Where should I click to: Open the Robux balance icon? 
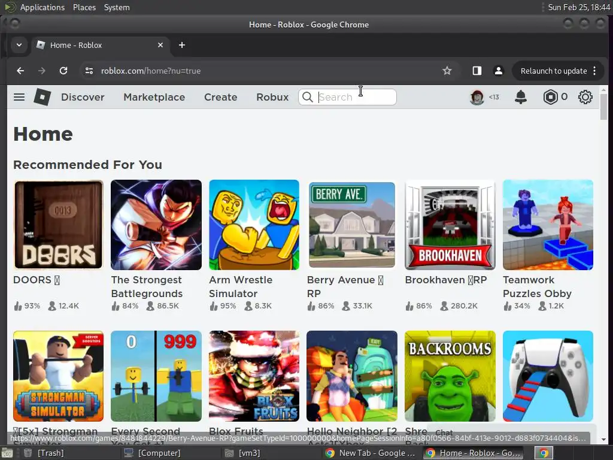click(550, 97)
